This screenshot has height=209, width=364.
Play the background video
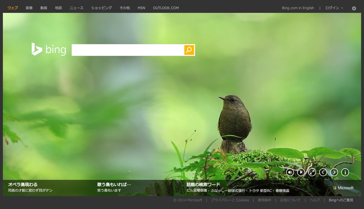pyautogui.click(x=301, y=172)
